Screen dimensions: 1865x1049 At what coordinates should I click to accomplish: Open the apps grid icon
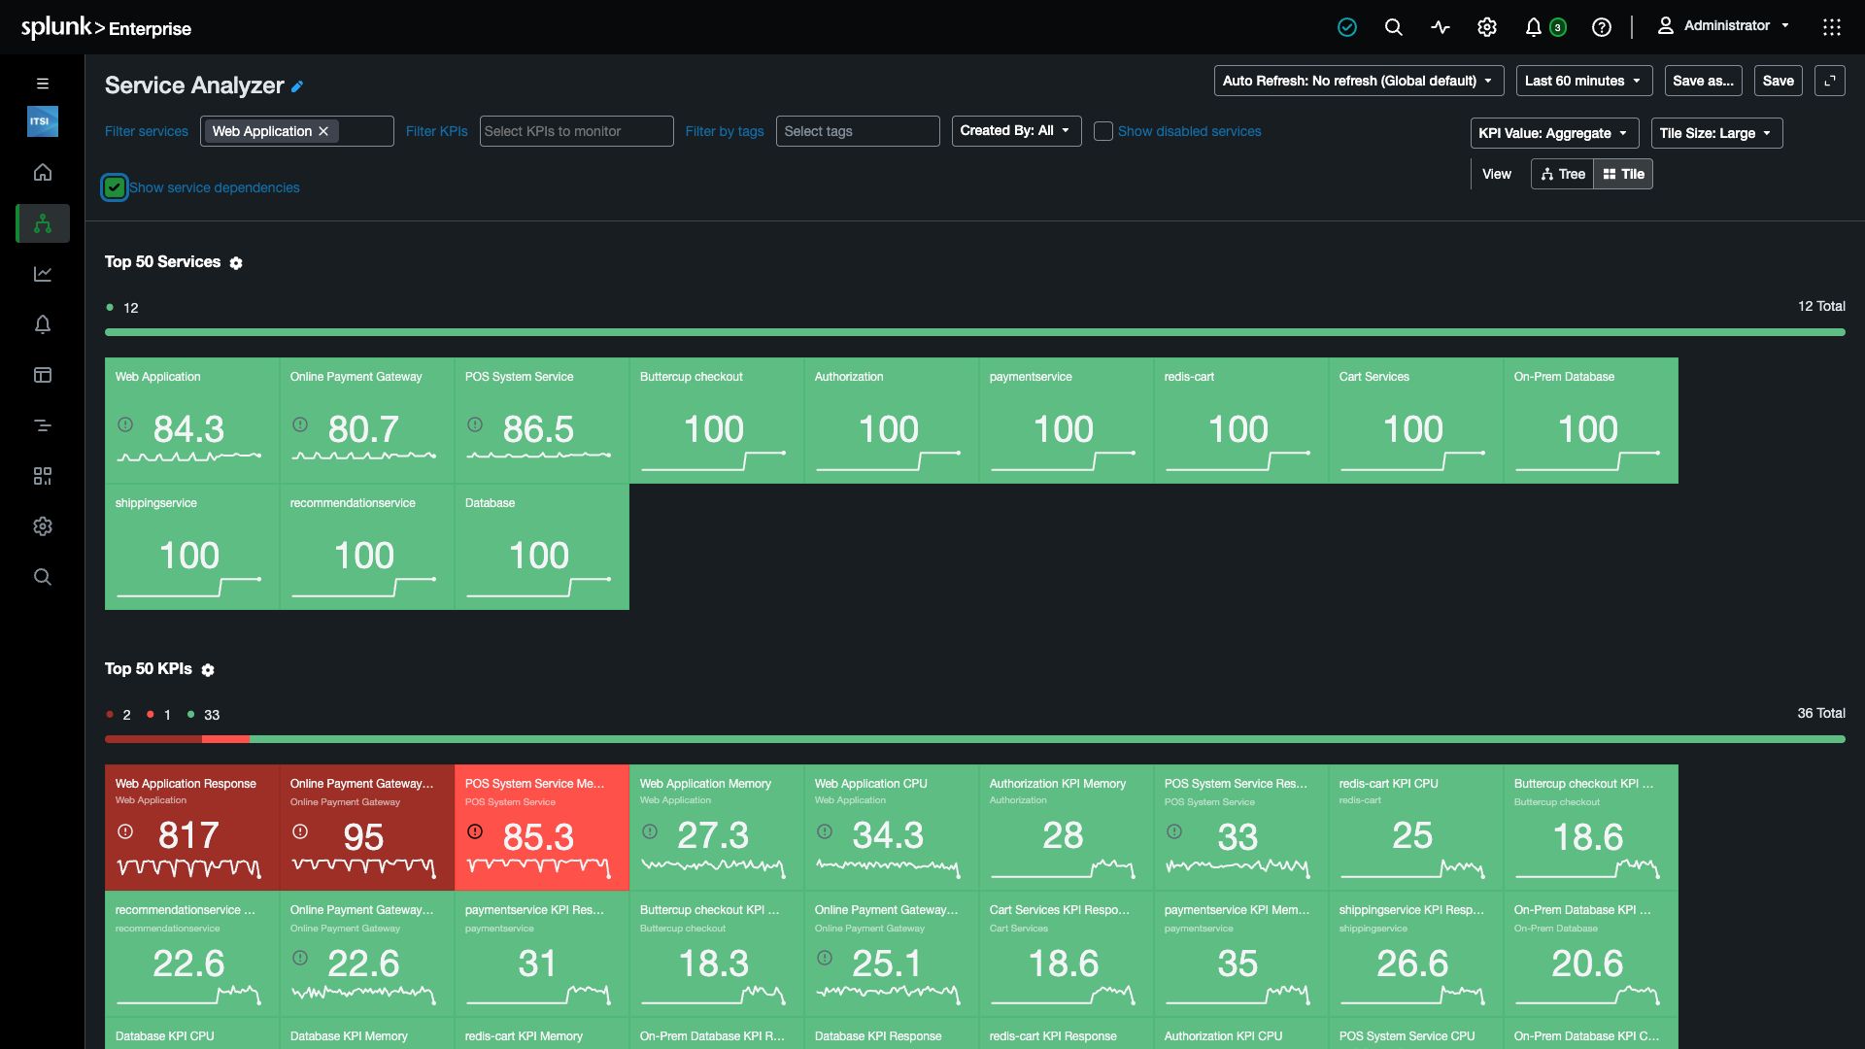click(x=1831, y=27)
